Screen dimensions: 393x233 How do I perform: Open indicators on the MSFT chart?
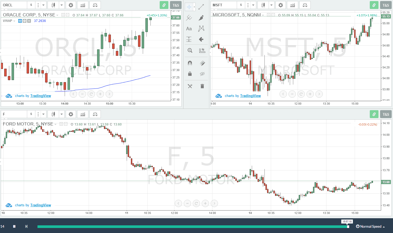tap(292, 5)
